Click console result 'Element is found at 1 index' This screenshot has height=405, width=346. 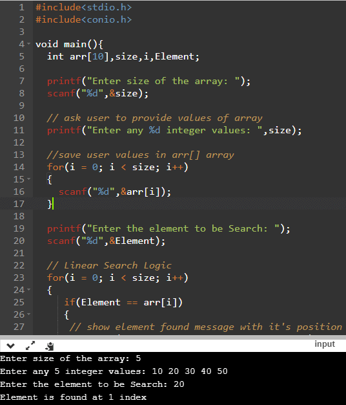pyautogui.click(x=73, y=397)
